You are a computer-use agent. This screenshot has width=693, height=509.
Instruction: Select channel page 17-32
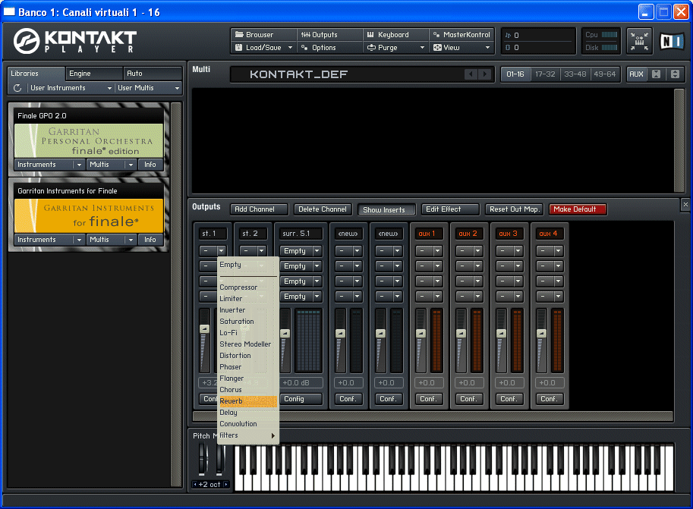545,74
